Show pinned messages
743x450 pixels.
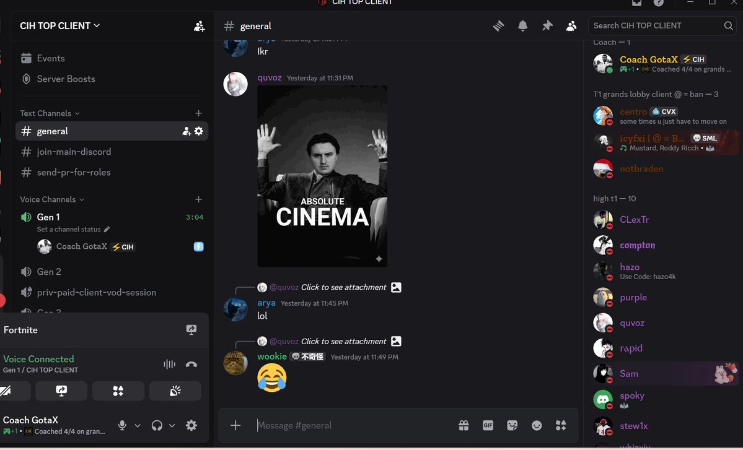tap(547, 26)
